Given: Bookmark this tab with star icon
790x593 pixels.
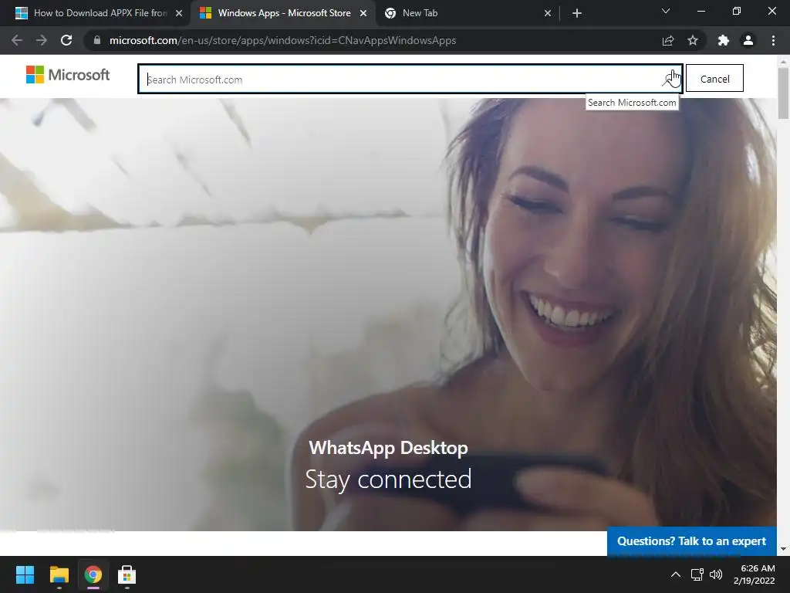Looking at the screenshot, I should pos(693,40).
